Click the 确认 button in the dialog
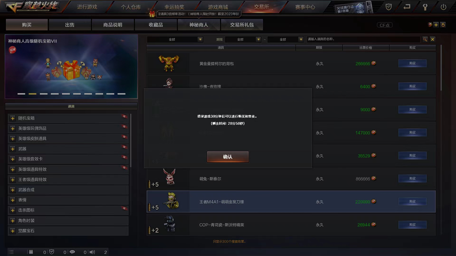 [228, 157]
